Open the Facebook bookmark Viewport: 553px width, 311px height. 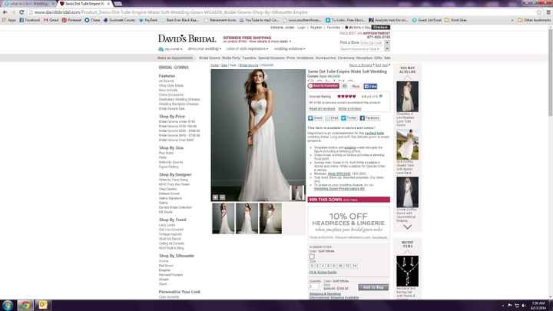click(30, 20)
